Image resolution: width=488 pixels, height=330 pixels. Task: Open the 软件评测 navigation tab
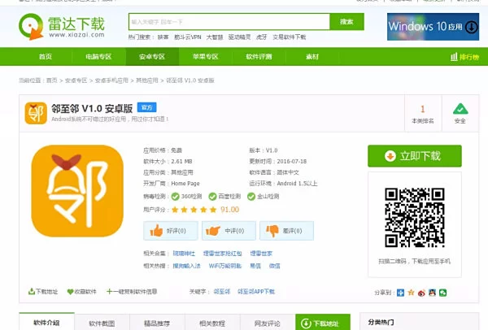click(259, 57)
